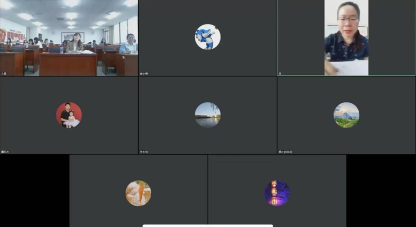416x227 pixels.
Task: Select the purple lantern avatar
Action: (x=277, y=193)
